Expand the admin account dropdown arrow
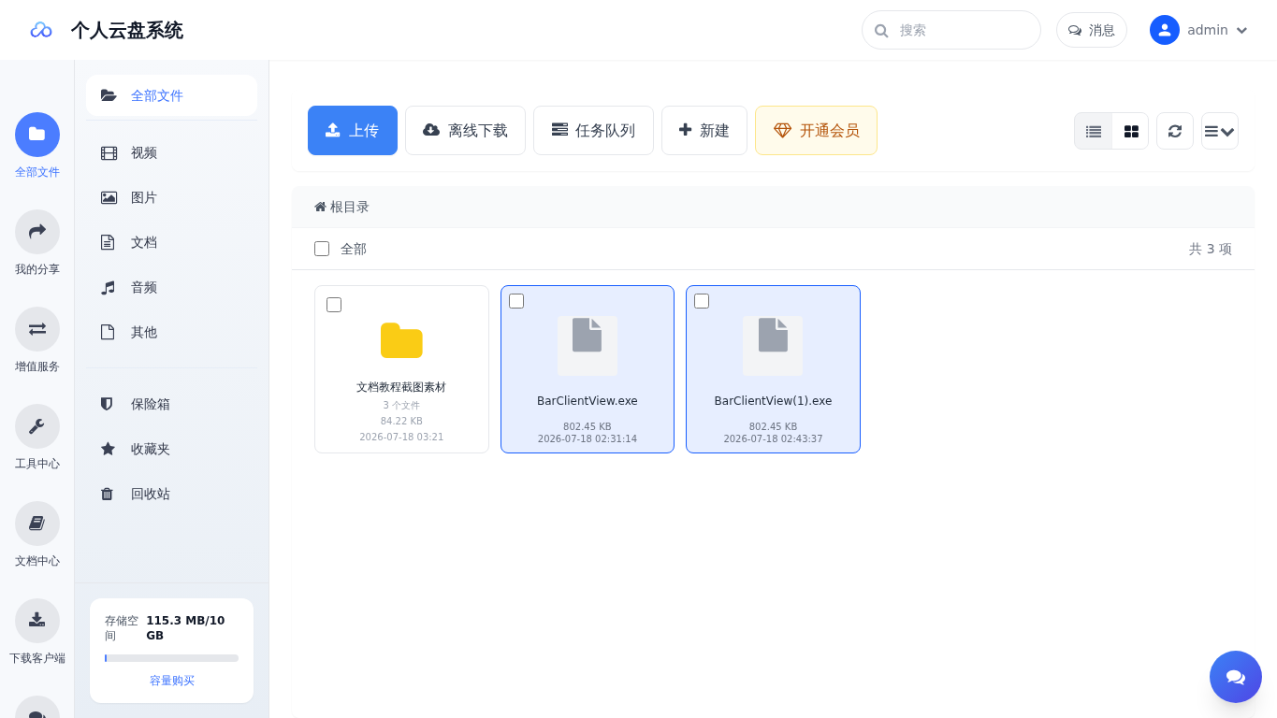Screen dimensions: 1277x718 1242,30
